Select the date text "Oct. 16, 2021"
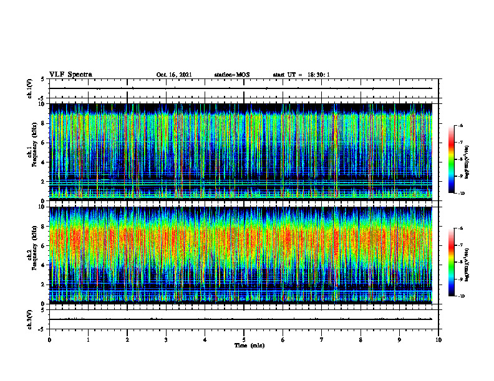The height and width of the screenshot is (381, 494). point(174,75)
